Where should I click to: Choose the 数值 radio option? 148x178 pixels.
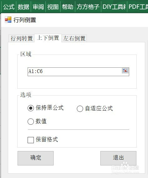pos(31,122)
